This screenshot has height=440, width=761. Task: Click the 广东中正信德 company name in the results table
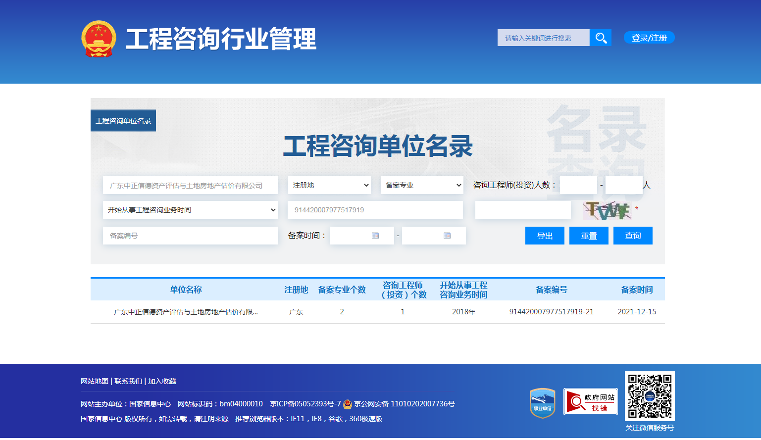tap(186, 312)
